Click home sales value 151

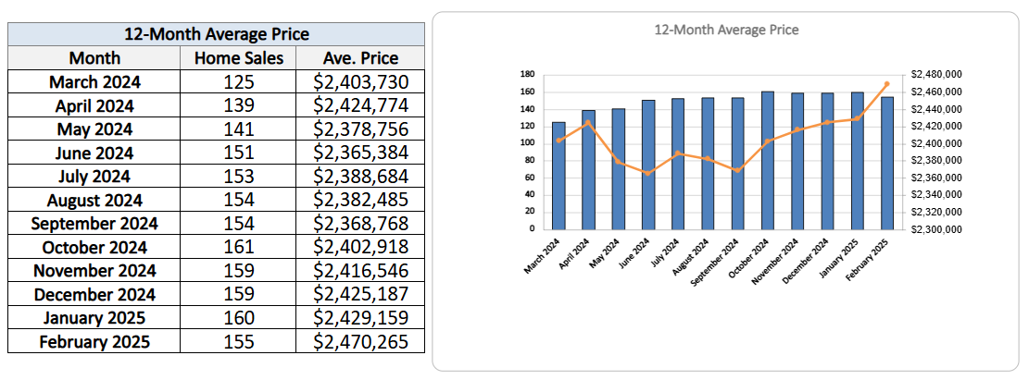click(x=239, y=153)
